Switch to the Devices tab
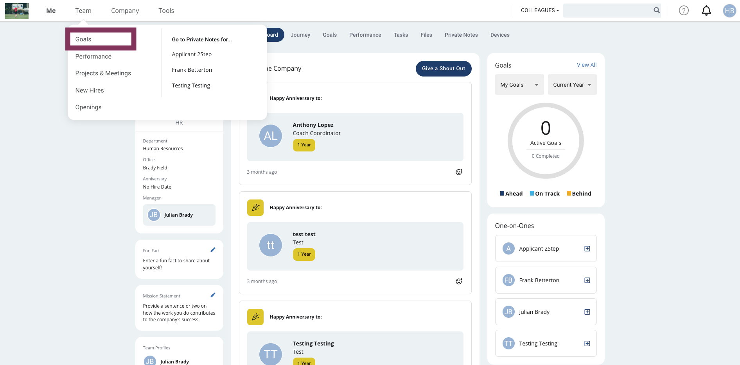This screenshot has width=740, height=365. (500, 35)
